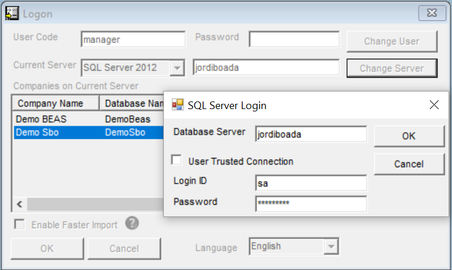Click the DemoSbo database name cell
This screenshot has height=270, width=452.
[125, 132]
